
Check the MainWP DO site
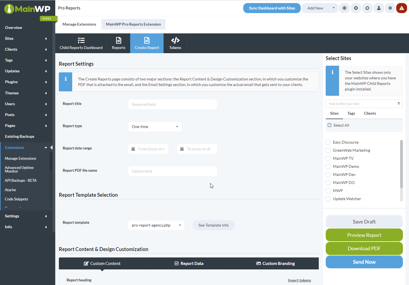(x=328, y=183)
